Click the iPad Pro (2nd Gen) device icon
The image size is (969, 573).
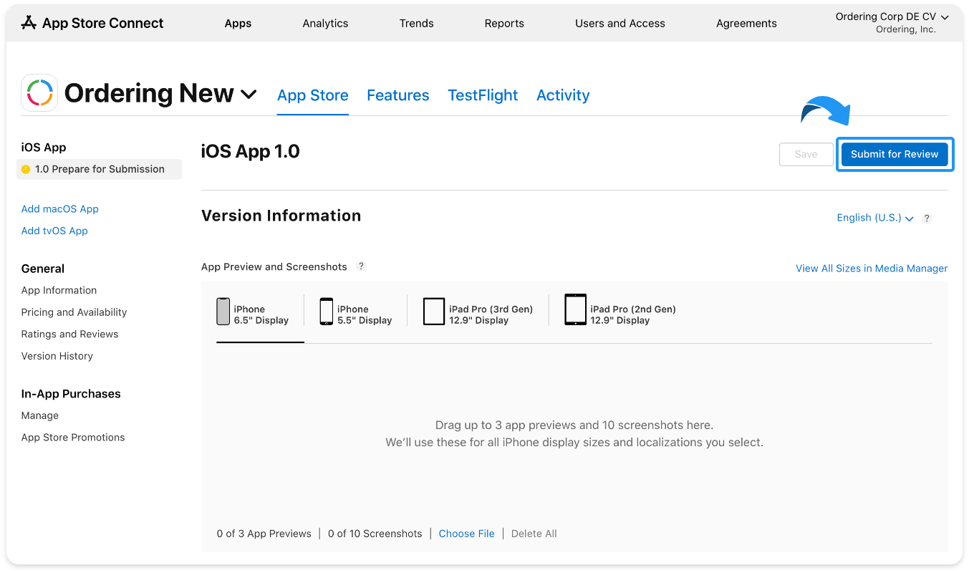click(x=576, y=309)
